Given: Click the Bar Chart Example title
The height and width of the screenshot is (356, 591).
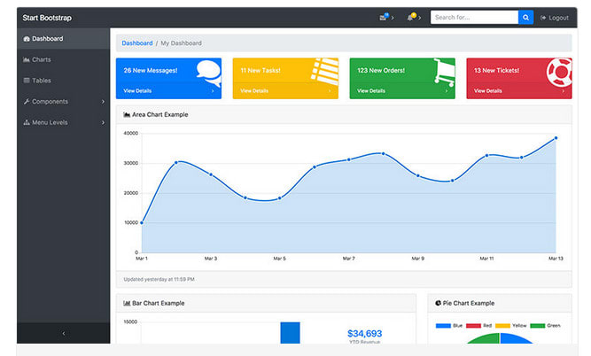Looking at the screenshot, I should click(159, 303).
